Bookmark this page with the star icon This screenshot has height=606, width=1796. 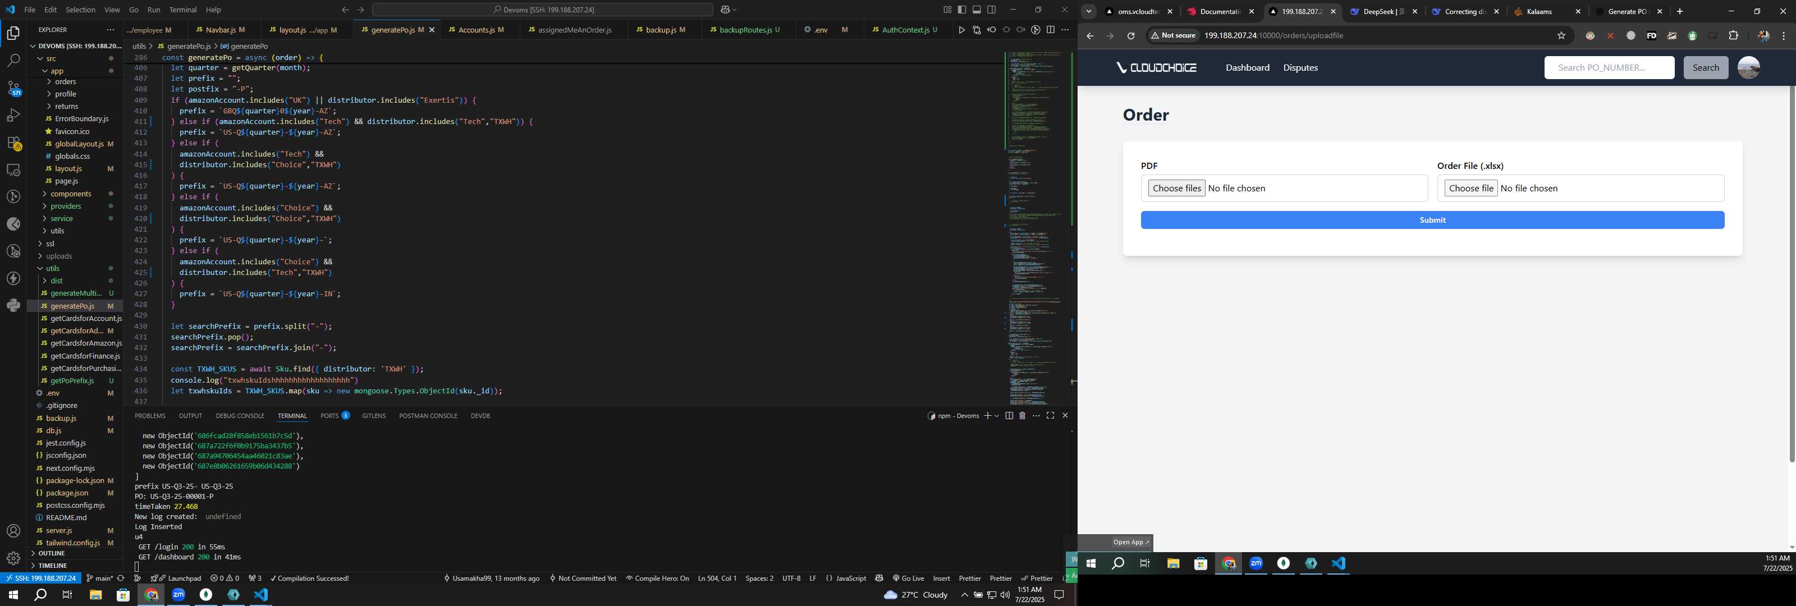click(x=1561, y=35)
